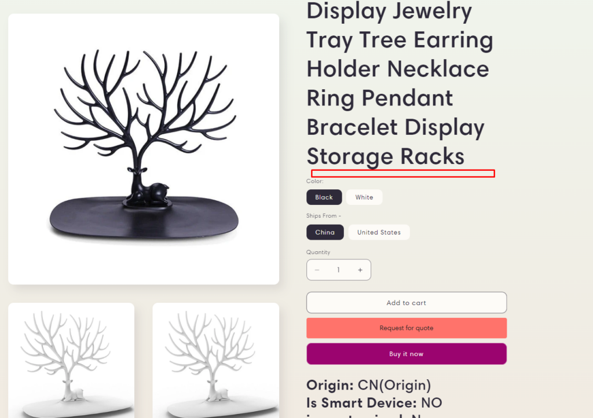Increase quantity with the plus icon
This screenshot has width=593, height=418.
[360, 270]
